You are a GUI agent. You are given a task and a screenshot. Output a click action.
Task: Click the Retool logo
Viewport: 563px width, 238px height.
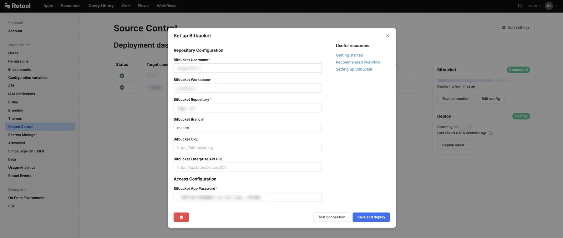[18, 6]
